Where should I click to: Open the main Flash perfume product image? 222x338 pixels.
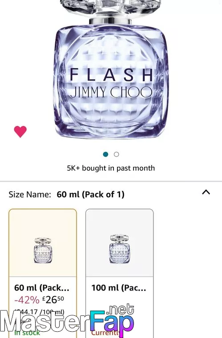[110, 69]
